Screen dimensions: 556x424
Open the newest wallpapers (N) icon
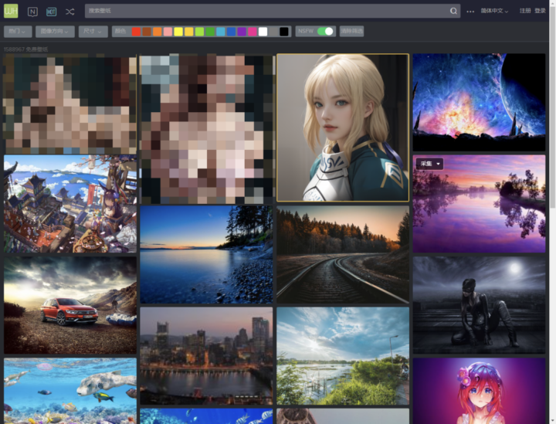(32, 12)
